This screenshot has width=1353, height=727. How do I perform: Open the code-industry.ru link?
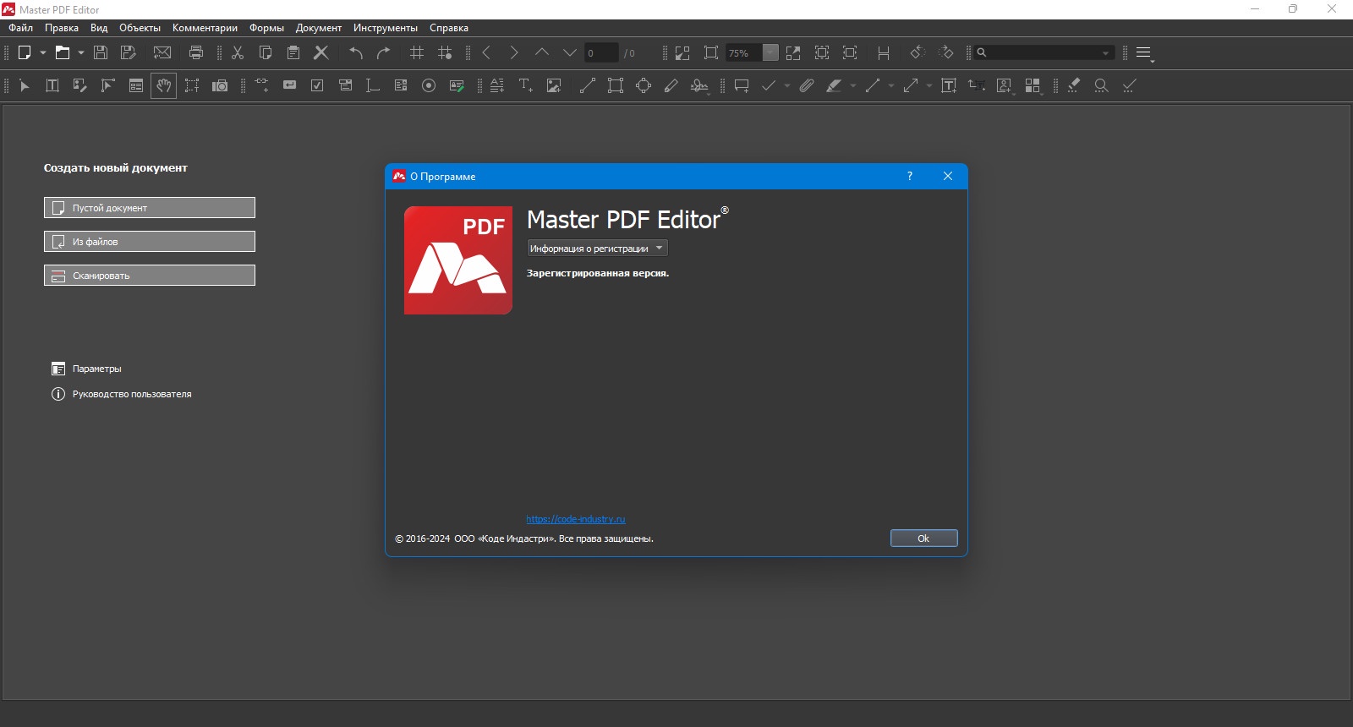tap(576, 519)
